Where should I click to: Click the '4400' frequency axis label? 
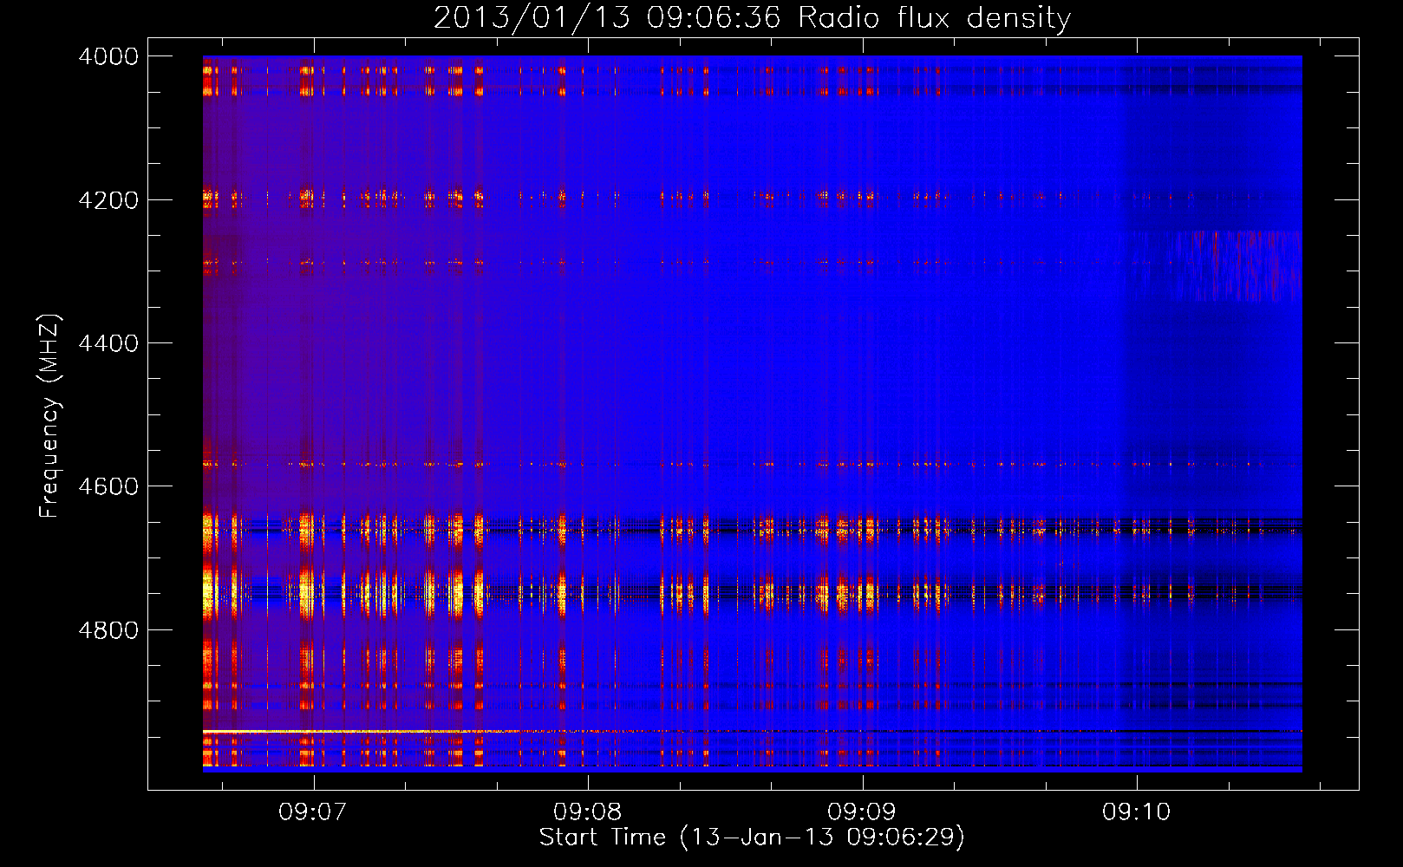click(108, 343)
